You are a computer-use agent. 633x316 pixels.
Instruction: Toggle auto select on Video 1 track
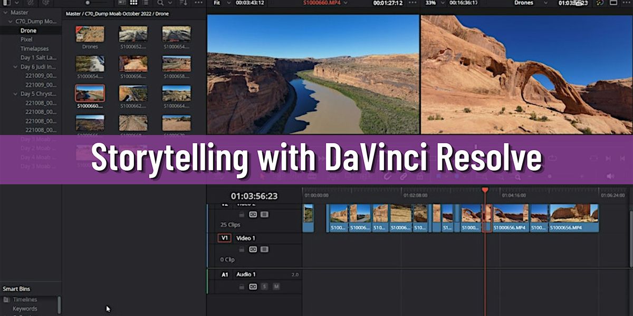pos(253,249)
